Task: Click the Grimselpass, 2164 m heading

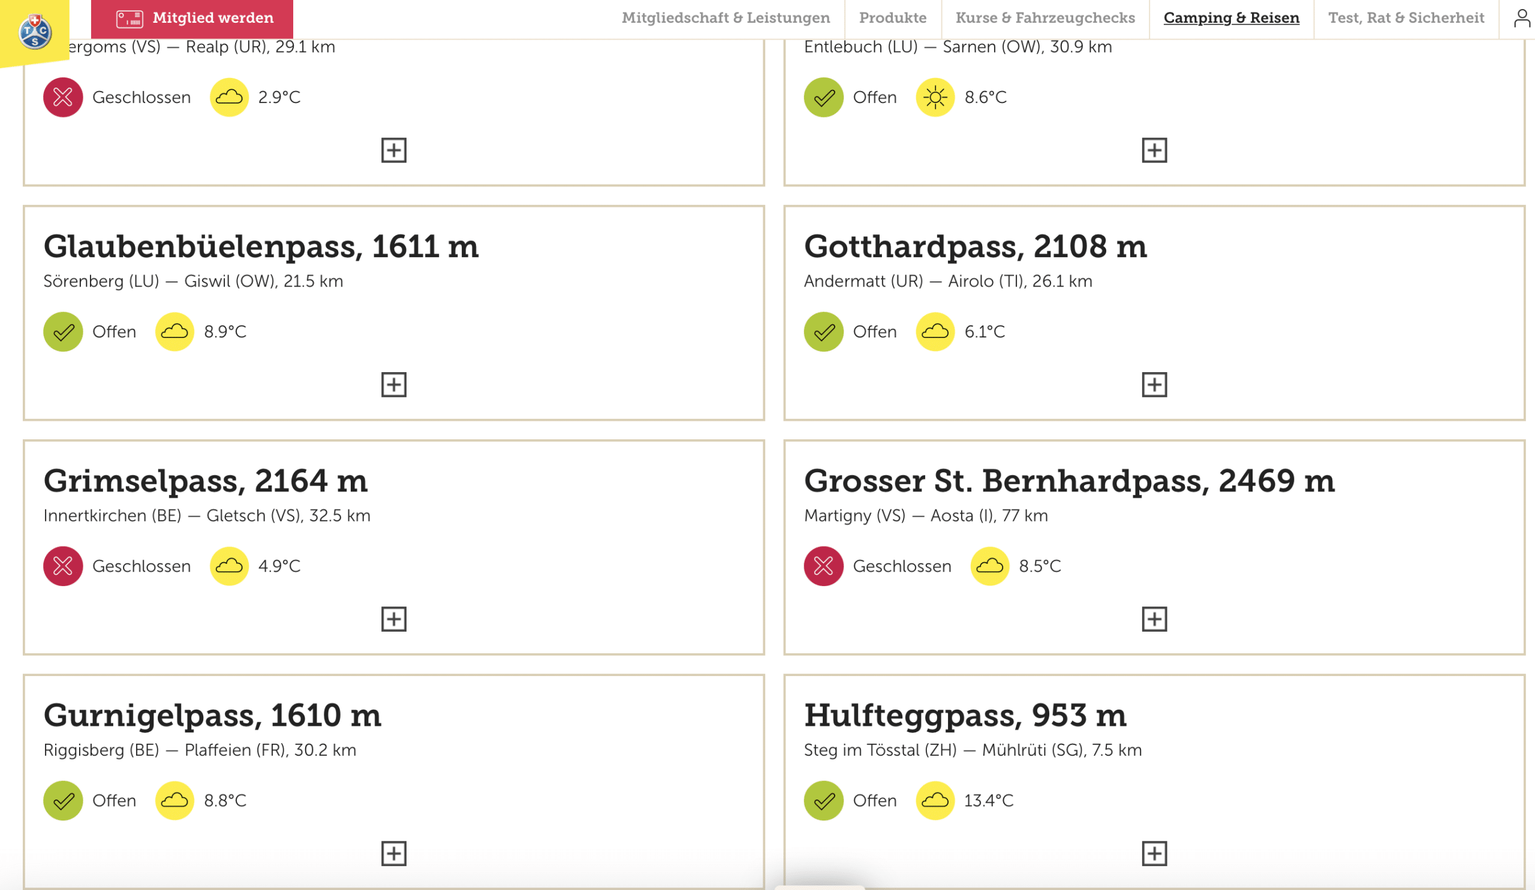Action: click(205, 481)
